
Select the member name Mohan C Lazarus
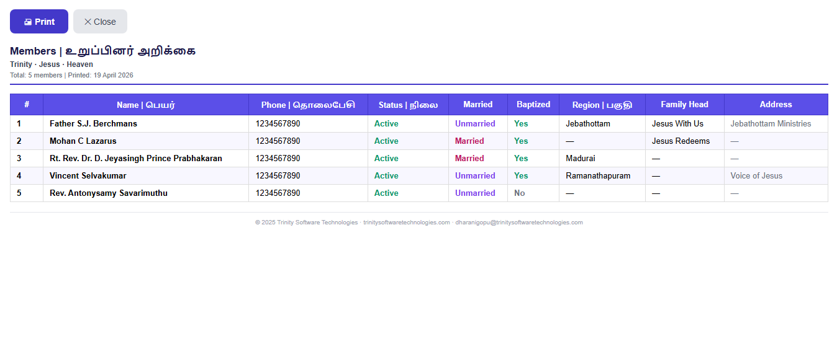(x=83, y=141)
